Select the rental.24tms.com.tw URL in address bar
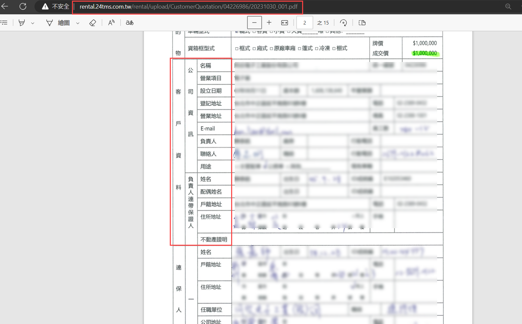The image size is (522, 324). [188, 7]
